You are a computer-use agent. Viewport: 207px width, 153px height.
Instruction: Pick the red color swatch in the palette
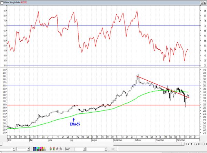point(42,148)
